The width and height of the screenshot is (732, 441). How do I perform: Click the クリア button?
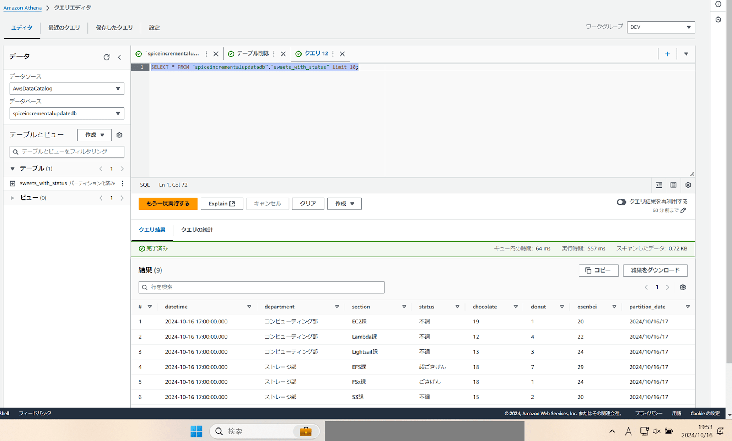[308, 204]
